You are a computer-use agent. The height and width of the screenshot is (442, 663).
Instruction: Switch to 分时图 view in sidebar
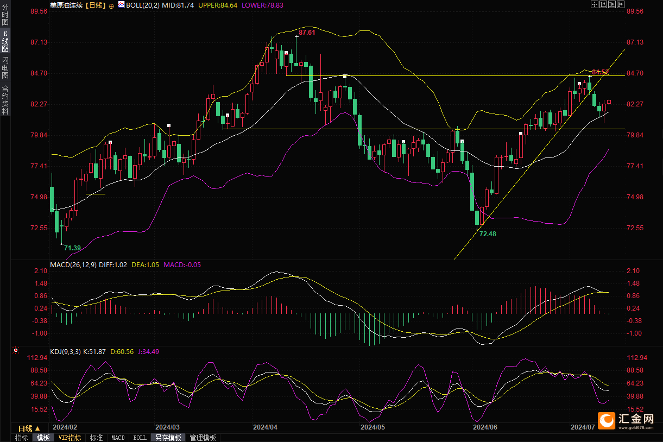[5, 15]
